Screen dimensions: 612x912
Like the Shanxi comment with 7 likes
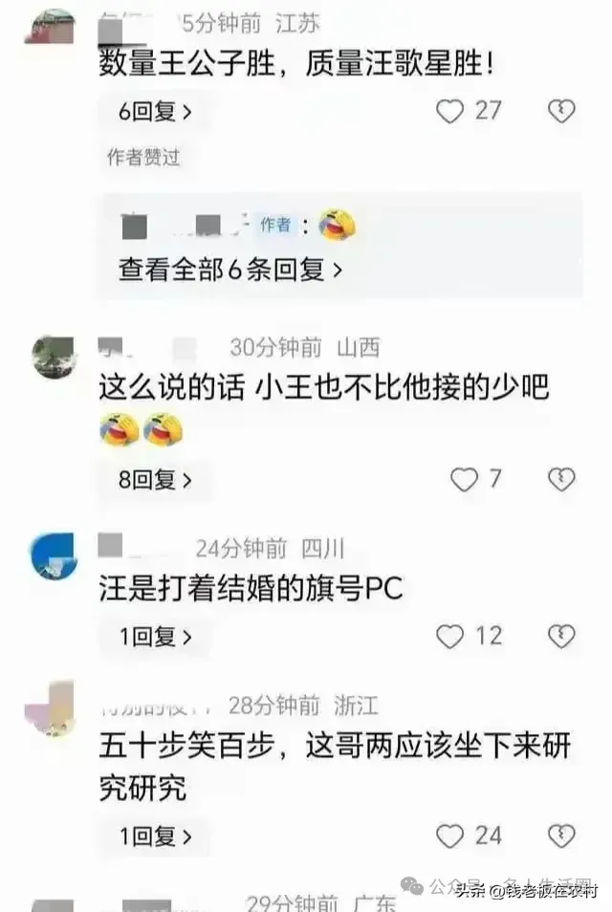click(x=464, y=479)
